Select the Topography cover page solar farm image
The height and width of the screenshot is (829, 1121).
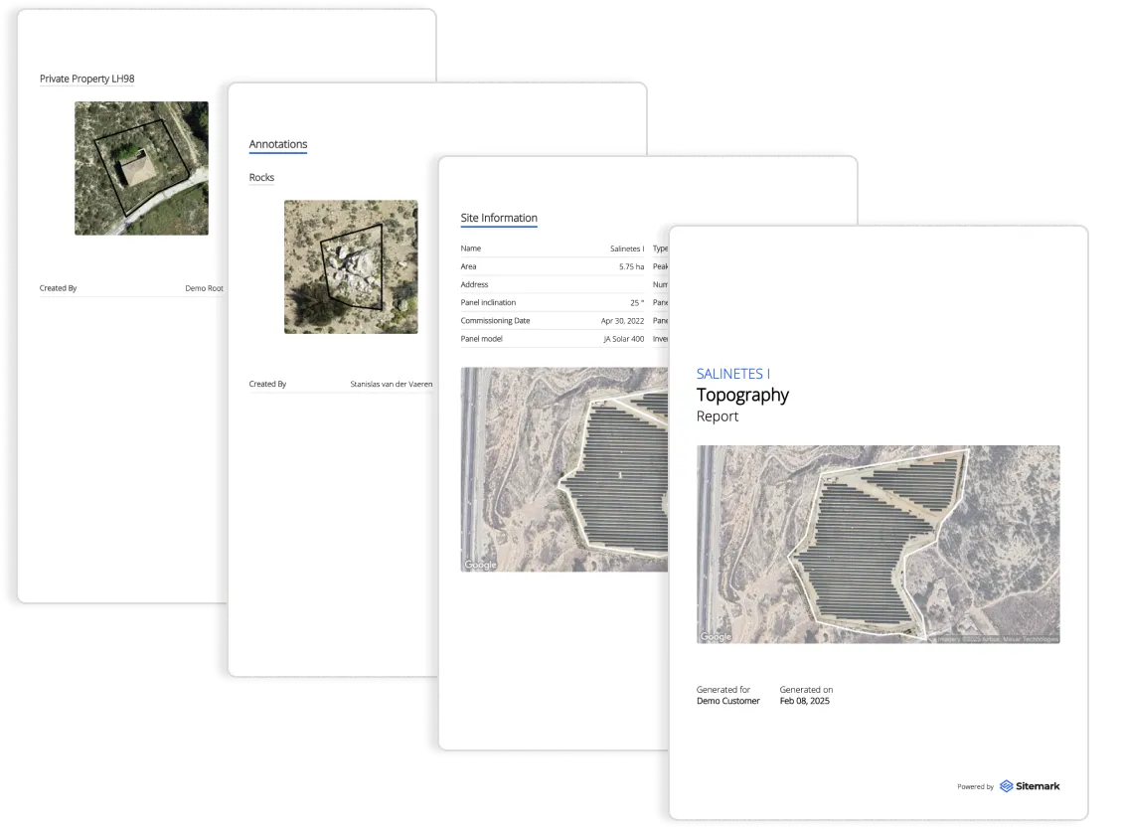[x=878, y=545]
